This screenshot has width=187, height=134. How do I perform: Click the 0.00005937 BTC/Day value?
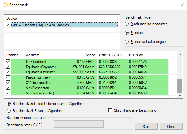coord(138,83)
